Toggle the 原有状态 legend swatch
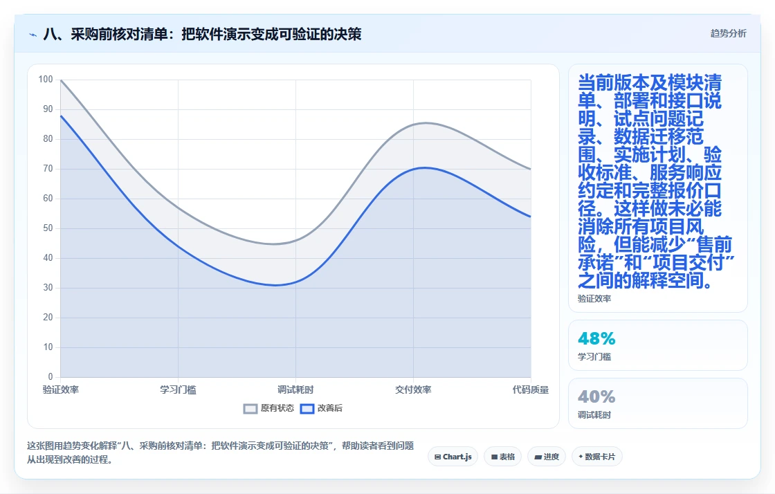This screenshot has height=494, width=775. [250, 408]
